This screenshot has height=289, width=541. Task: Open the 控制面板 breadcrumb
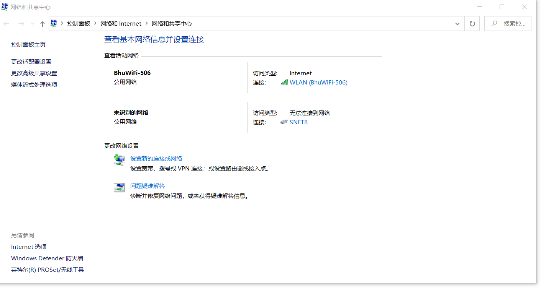click(x=79, y=23)
